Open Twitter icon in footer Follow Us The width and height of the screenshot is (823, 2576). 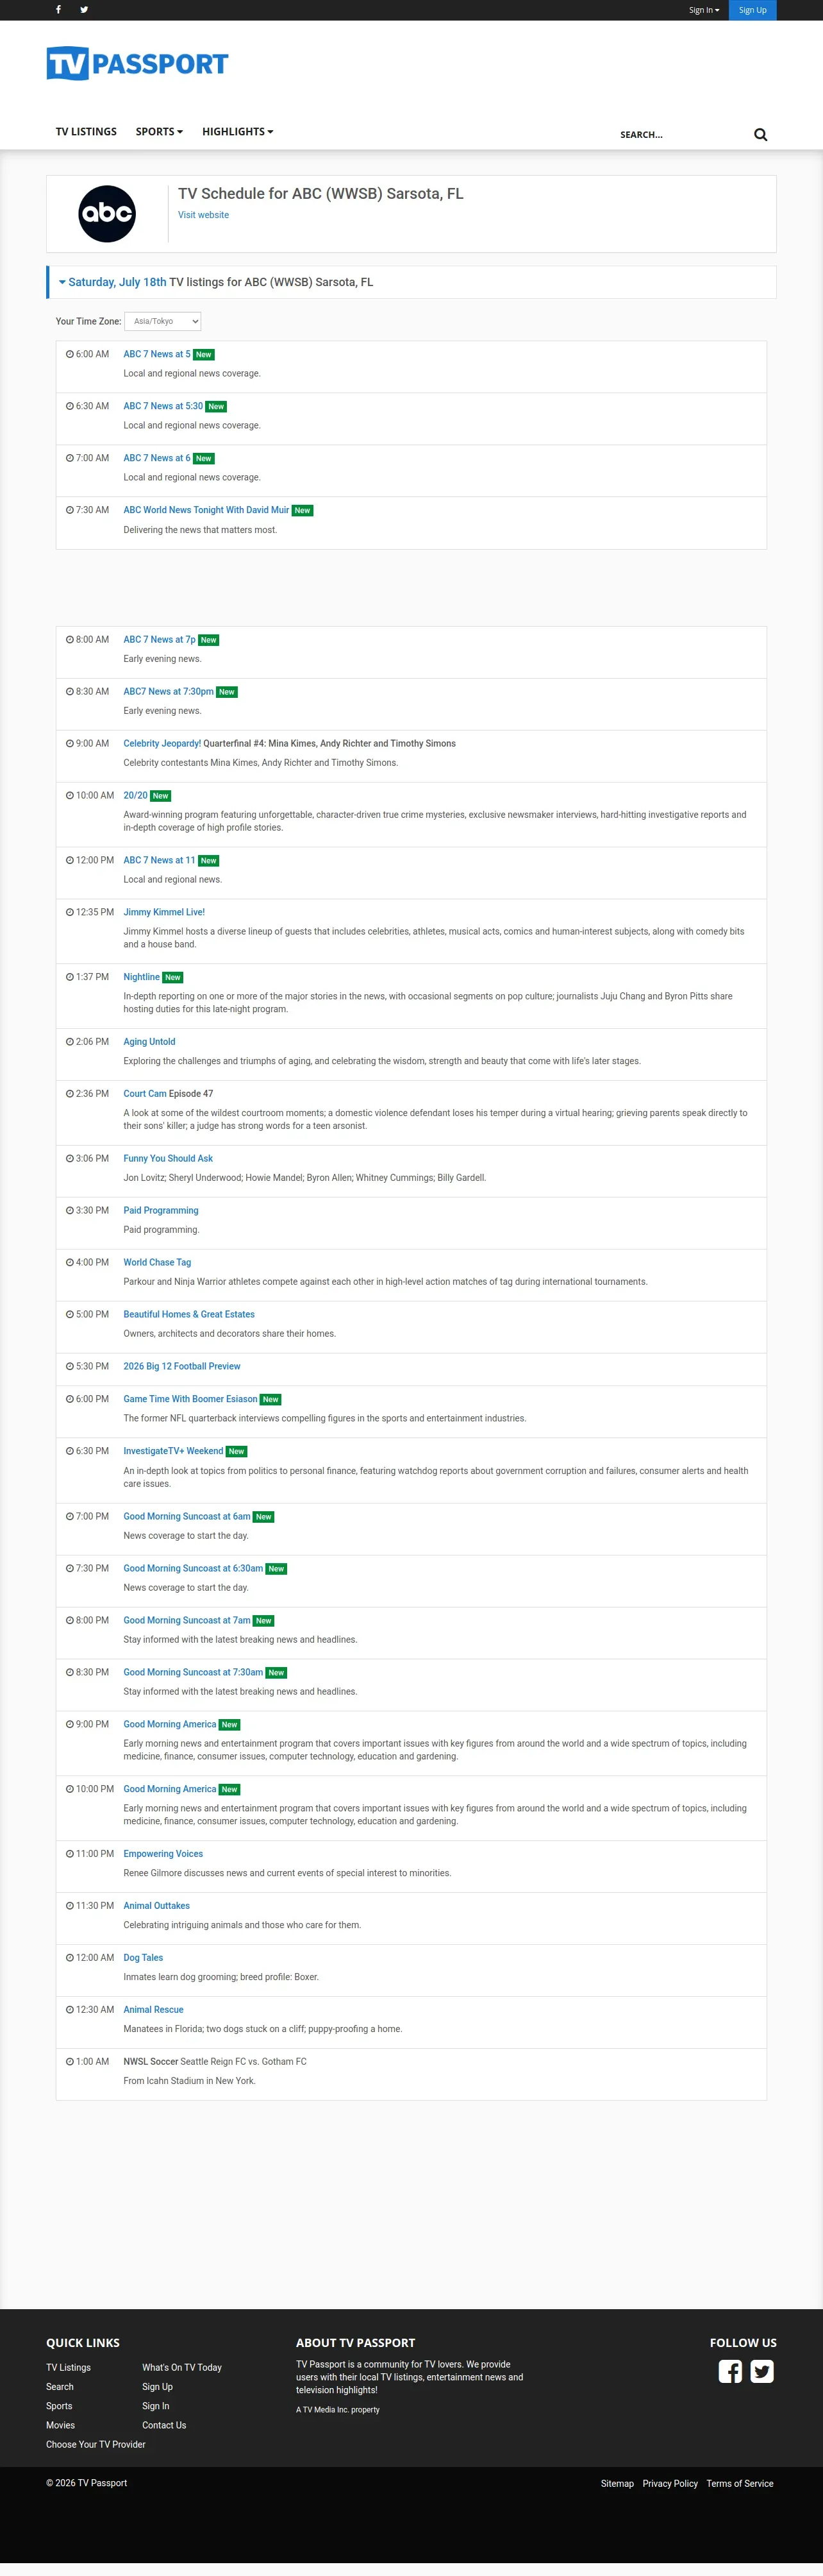(762, 2371)
